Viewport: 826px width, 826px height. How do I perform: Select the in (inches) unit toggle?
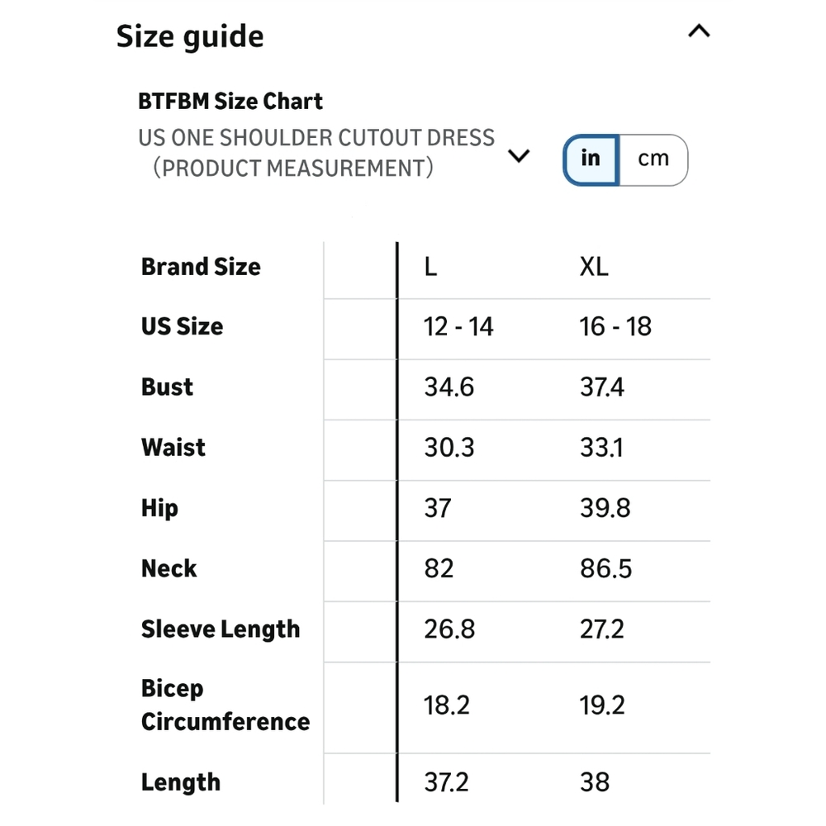[x=591, y=159]
